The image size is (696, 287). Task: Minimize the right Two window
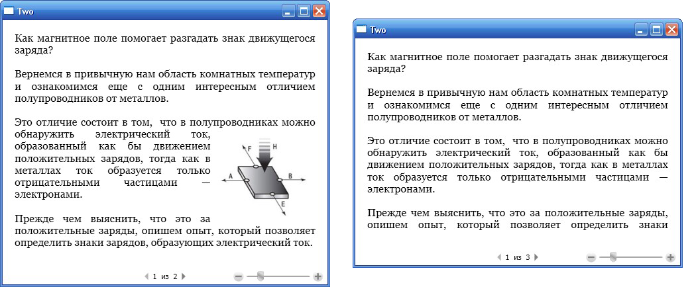pyautogui.click(x=640, y=30)
